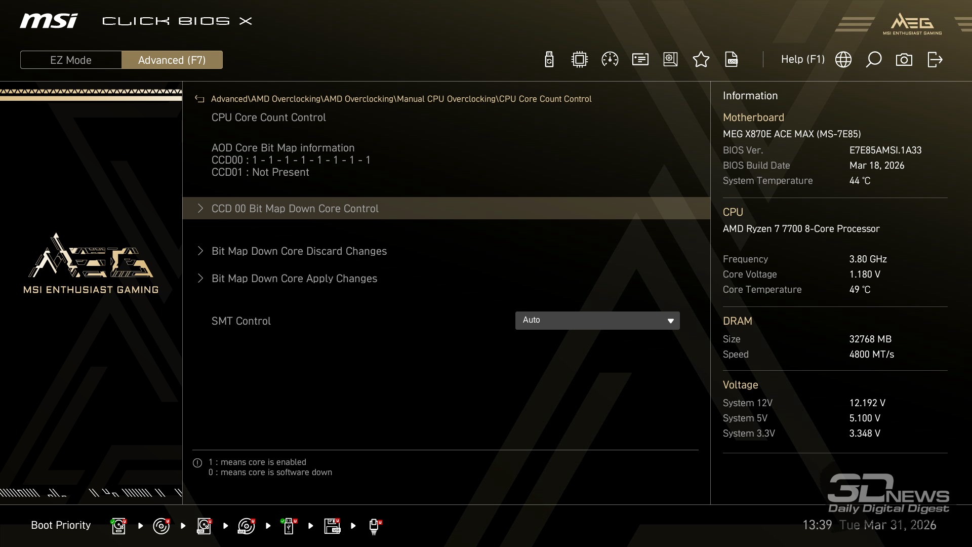Expand CCD 00 Bit Map Down Core Control

click(x=295, y=209)
